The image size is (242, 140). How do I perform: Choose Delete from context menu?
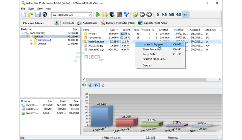160,65
